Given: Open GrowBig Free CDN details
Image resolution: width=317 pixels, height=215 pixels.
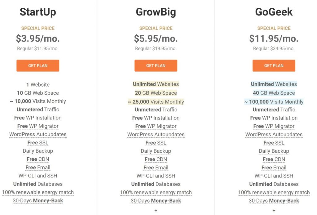Looking at the screenshot, I should click(156, 159).
